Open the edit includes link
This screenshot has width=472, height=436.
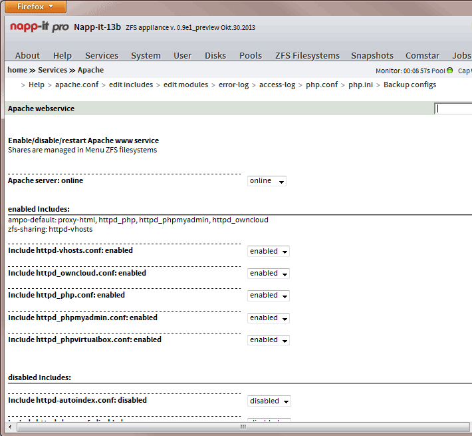pyautogui.click(x=131, y=85)
